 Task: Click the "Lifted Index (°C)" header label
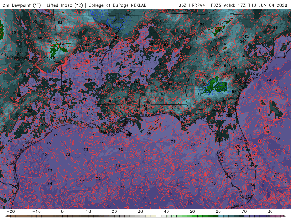pyautogui.click(x=65, y=5)
